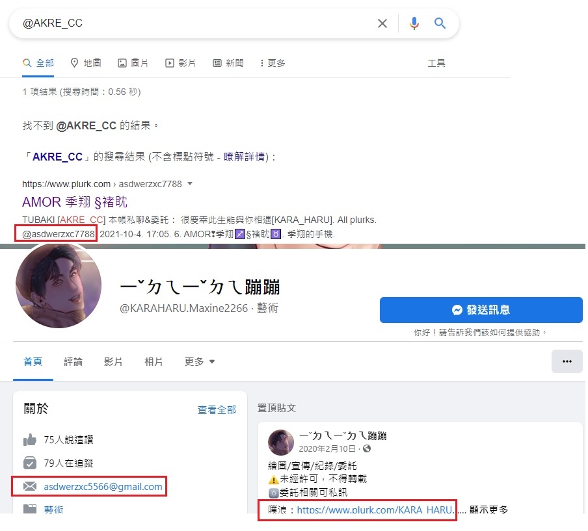
Task: Select the 全部 search tab
Action: [38, 63]
